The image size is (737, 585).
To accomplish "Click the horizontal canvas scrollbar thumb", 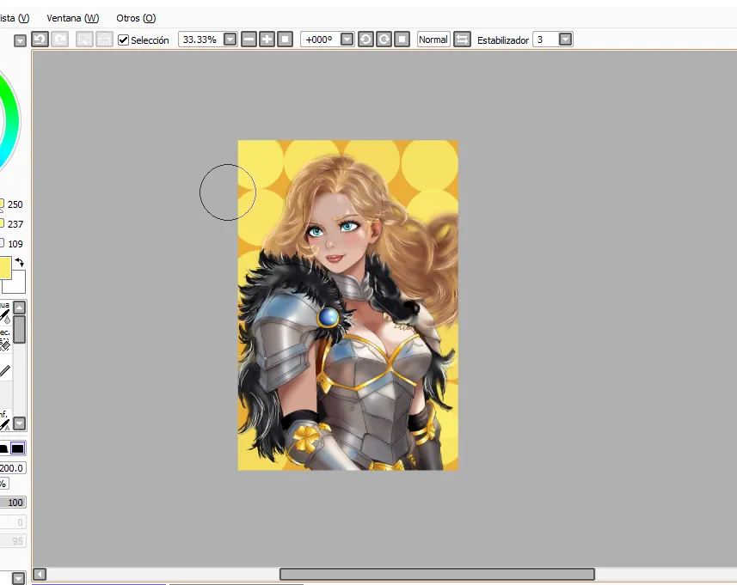I will point(437,574).
